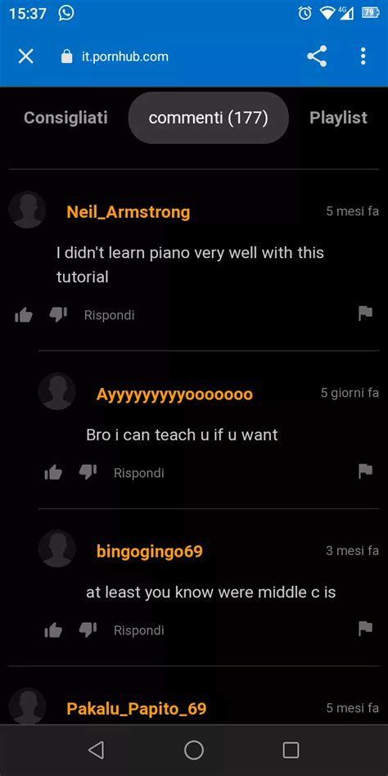This screenshot has height=776, width=388.
Task: Like bingogingo69's middle c comment
Action: click(x=53, y=630)
